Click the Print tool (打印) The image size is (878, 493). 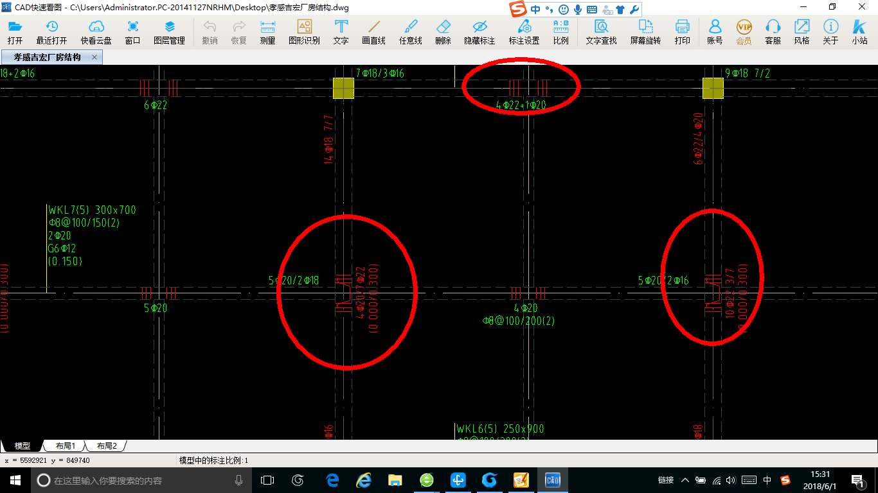682,32
